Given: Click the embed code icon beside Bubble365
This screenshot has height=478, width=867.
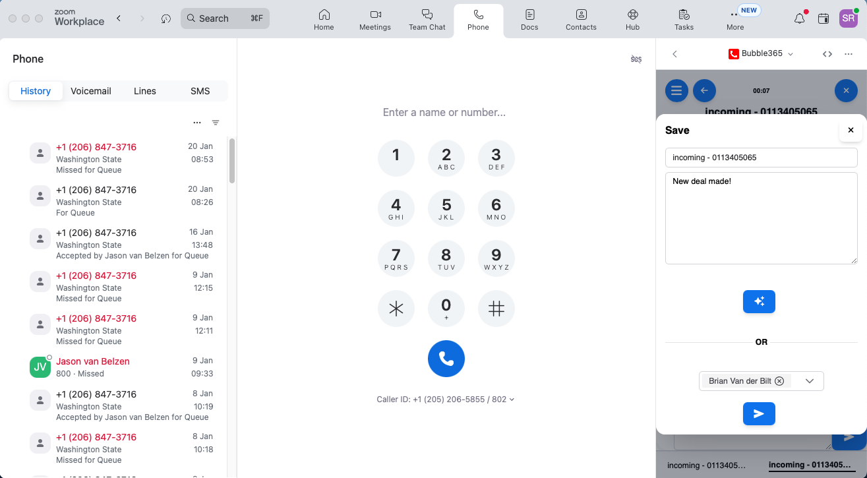Looking at the screenshot, I should pyautogui.click(x=827, y=53).
